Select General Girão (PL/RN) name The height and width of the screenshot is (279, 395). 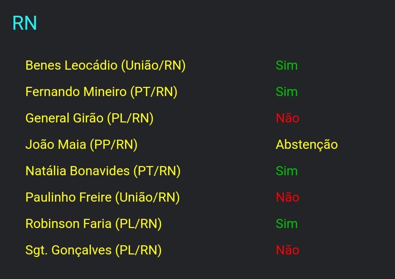pyautogui.click(x=89, y=118)
